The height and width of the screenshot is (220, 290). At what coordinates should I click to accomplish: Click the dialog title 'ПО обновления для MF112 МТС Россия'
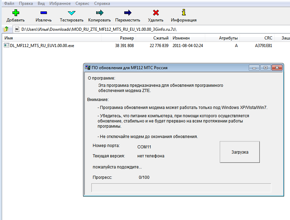click(129, 68)
